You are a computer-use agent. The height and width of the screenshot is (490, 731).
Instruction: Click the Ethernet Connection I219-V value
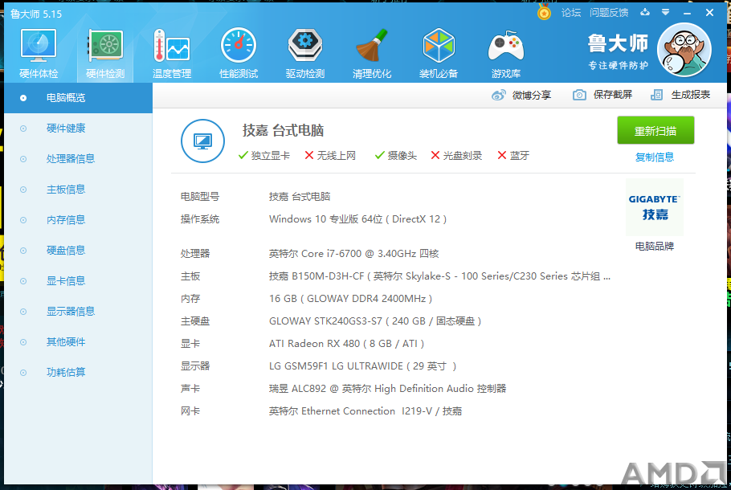365,411
